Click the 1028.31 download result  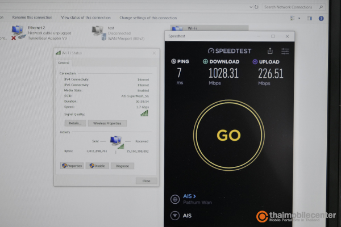click(x=223, y=73)
